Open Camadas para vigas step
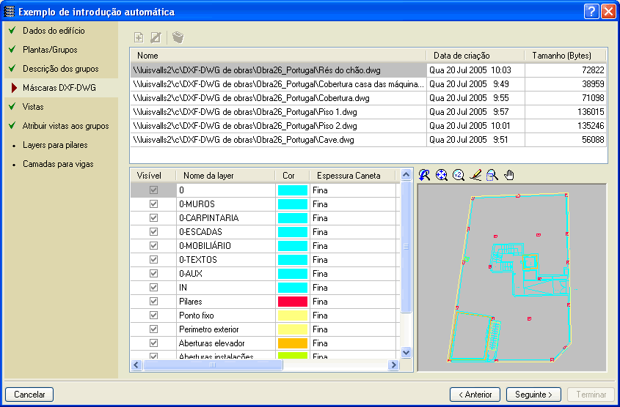This screenshot has width=620, height=407. click(x=58, y=164)
